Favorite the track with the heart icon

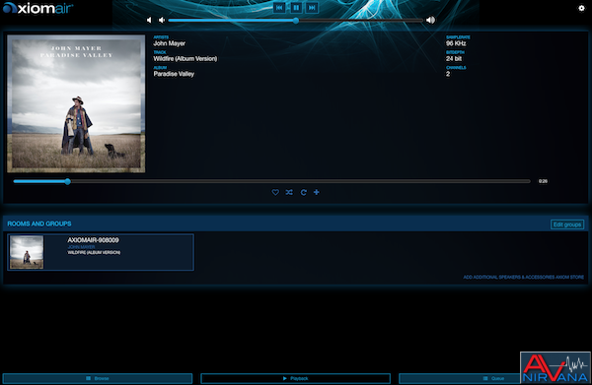pyautogui.click(x=275, y=193)
